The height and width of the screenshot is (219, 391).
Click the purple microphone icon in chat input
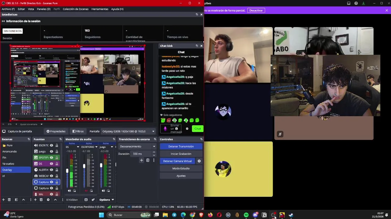pyautogui.click(x=165, y=129)
